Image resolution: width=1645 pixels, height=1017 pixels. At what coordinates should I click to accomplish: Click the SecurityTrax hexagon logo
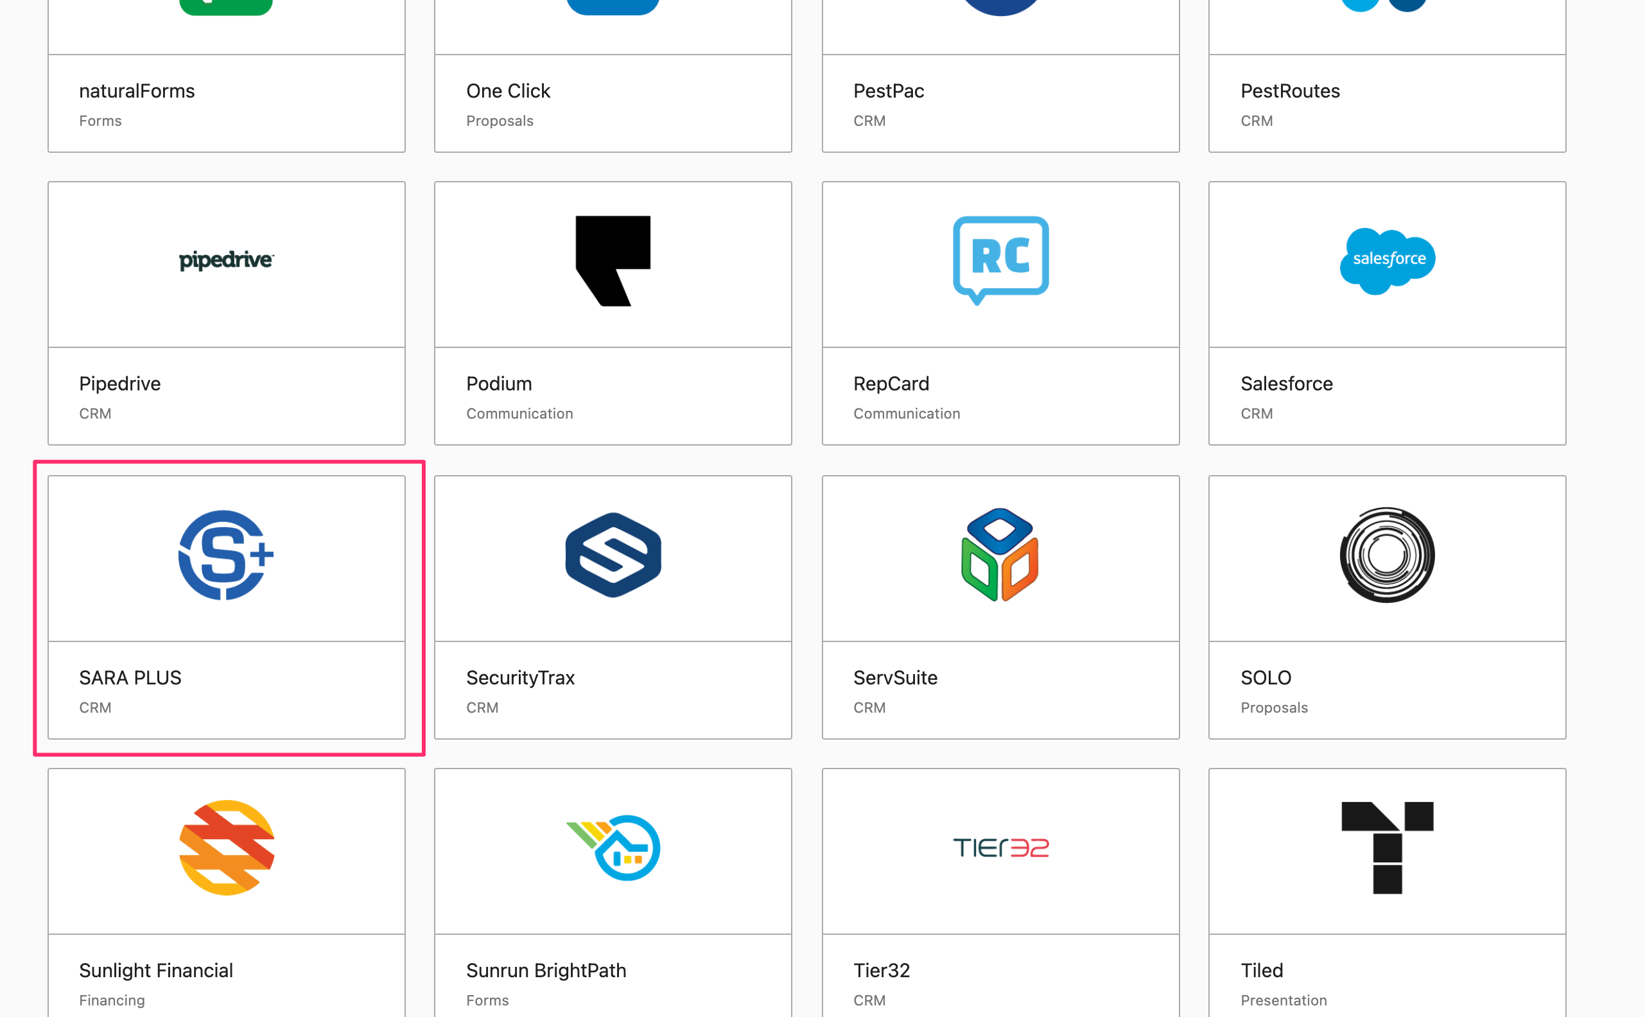pyautogui.click(x=613, y=555)
